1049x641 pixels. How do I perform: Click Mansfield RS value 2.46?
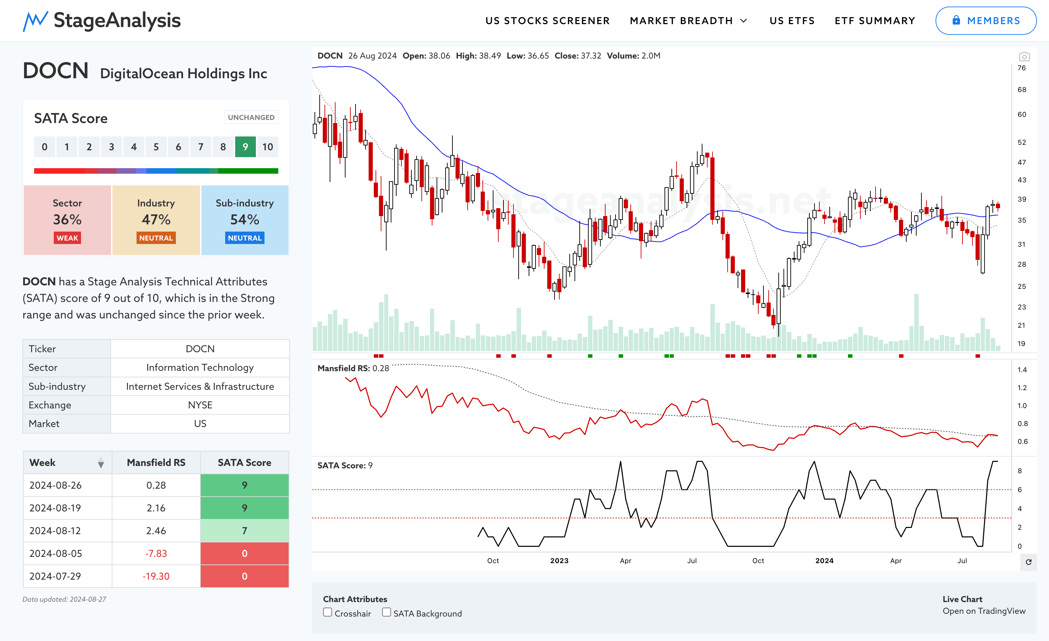tap(156, 531)
